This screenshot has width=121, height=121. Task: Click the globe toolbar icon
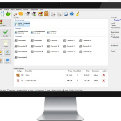pyautogui.click(x=66, y=14)
